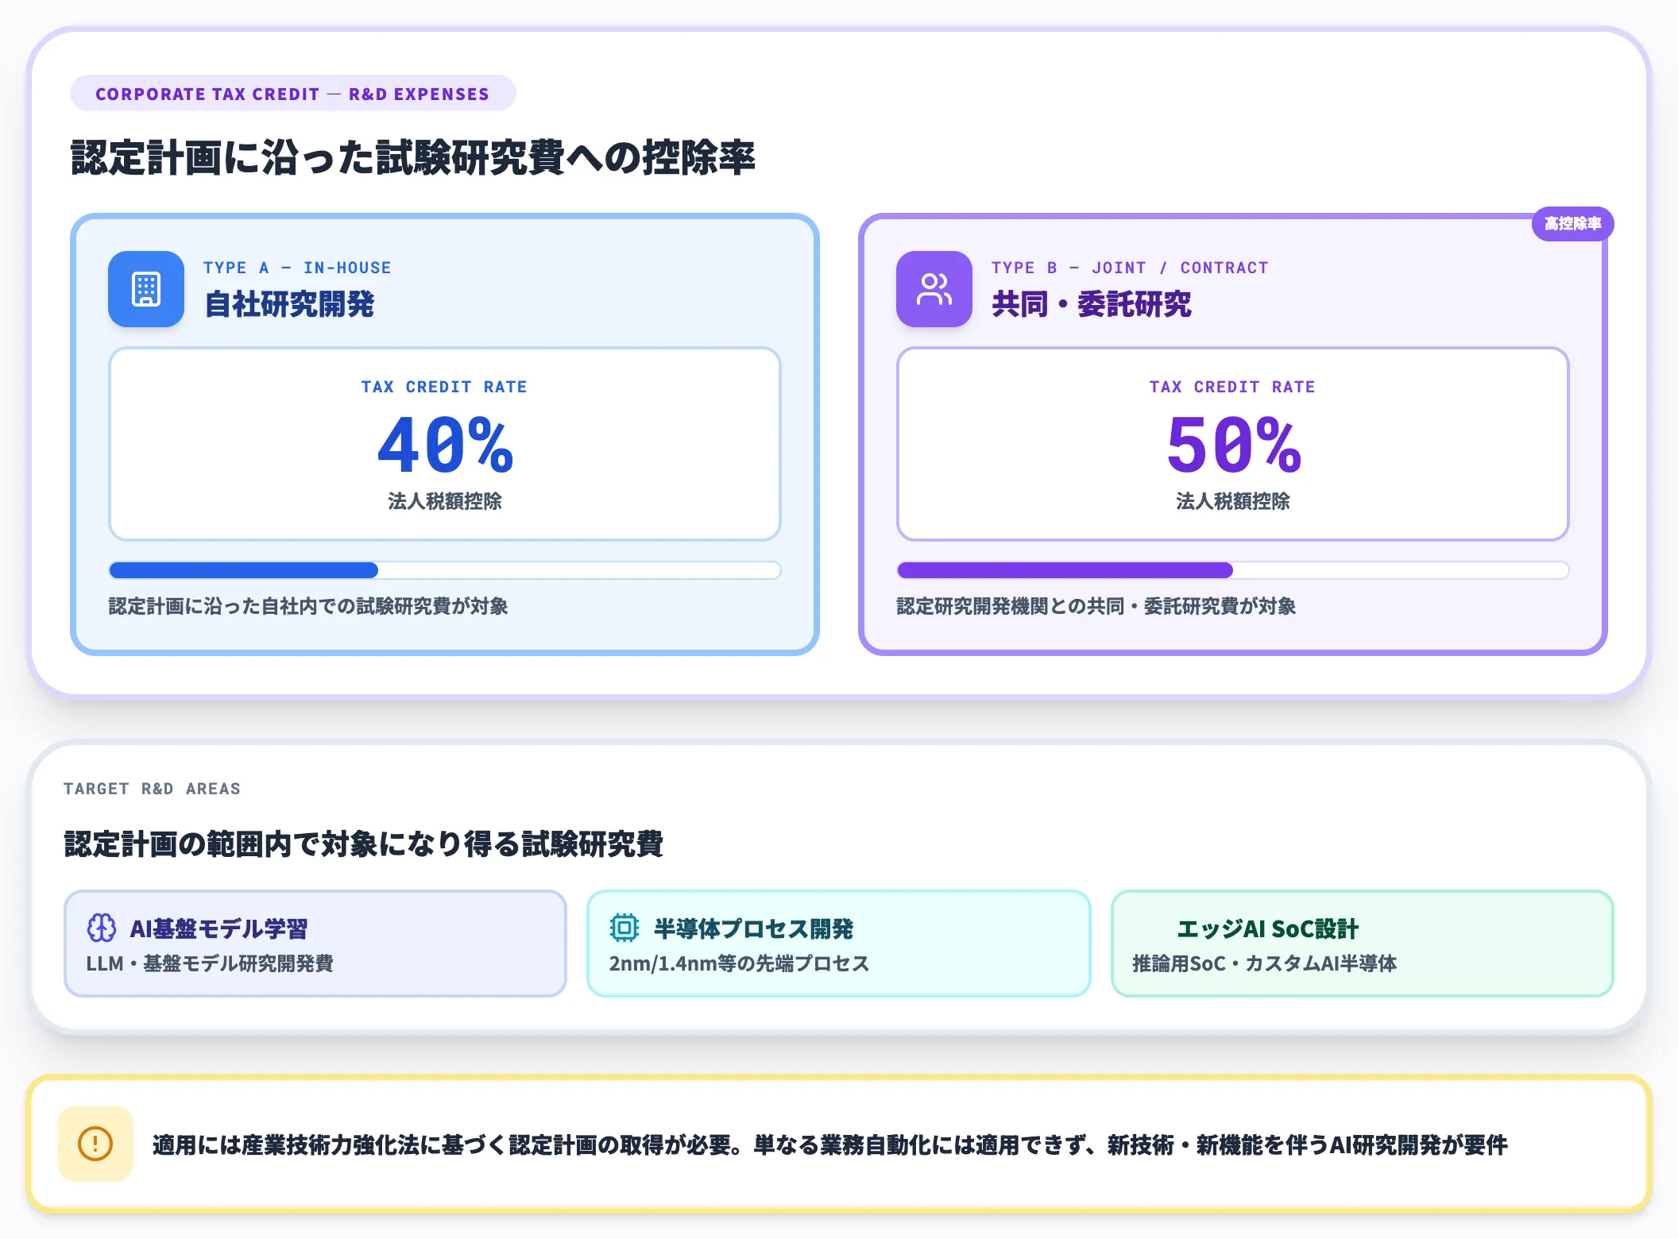1678x1239 pixels.
Task: Click the brain icon beside AI基盤モデル学習
Action: tap(102, 928)
